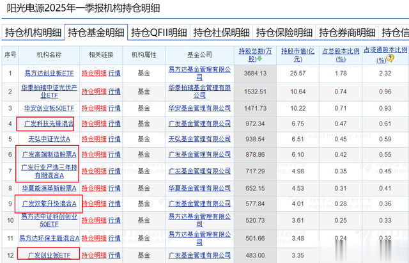Open the 华安基金管理有限公司 company link
Image resolution: width=409 pixels, height=263 pixels.
pos(199,108)
